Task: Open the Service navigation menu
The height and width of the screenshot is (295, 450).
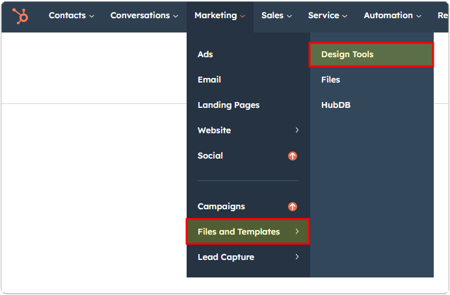Action: click(x=328, y=16)
